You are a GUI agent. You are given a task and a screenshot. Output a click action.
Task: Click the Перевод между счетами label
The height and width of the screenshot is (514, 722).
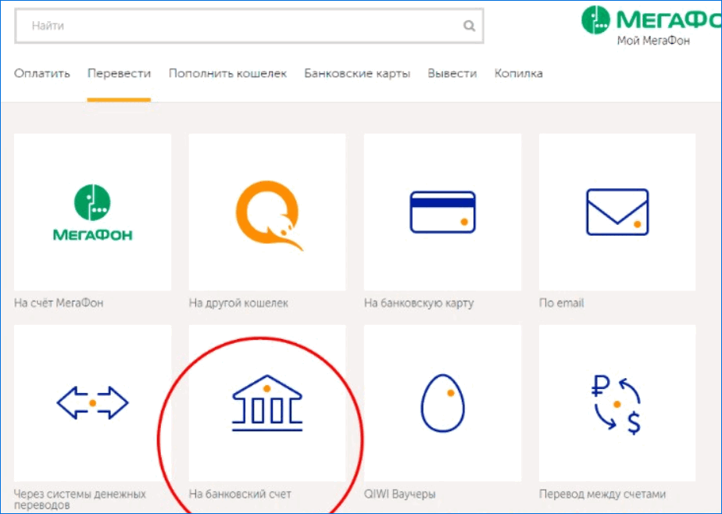point(602,494)
